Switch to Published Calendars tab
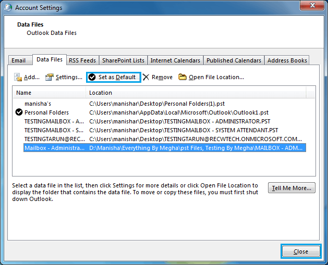Viewport: 328px width, 265px height. click(x=234, y=60)
